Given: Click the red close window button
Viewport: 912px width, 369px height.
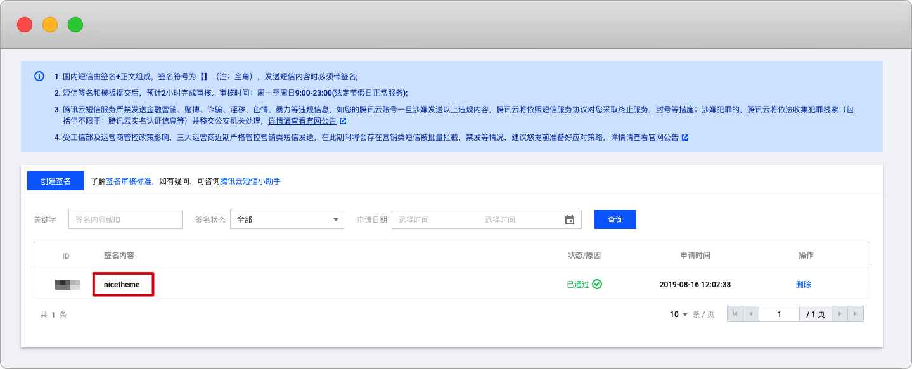Looking at the screenshot, I should click(x=25, y=25).
